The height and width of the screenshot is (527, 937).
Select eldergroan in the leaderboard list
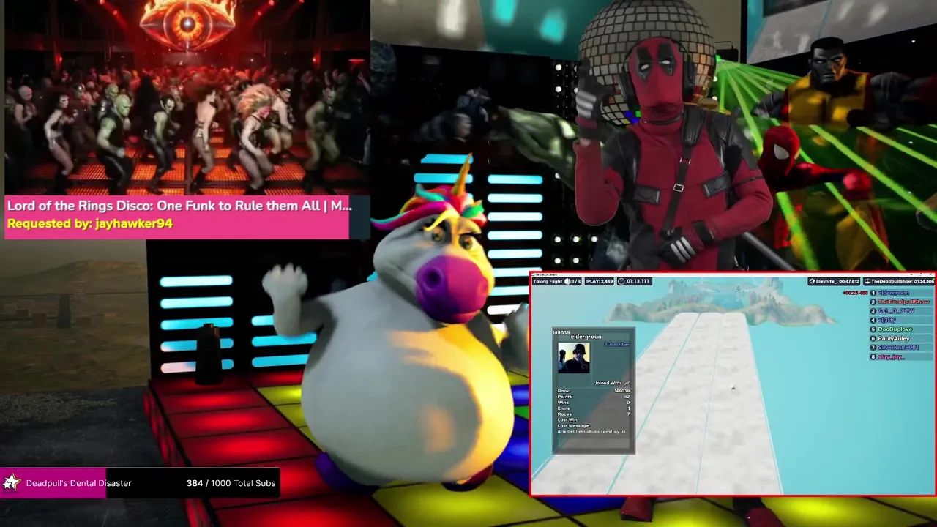coord(893,293)
